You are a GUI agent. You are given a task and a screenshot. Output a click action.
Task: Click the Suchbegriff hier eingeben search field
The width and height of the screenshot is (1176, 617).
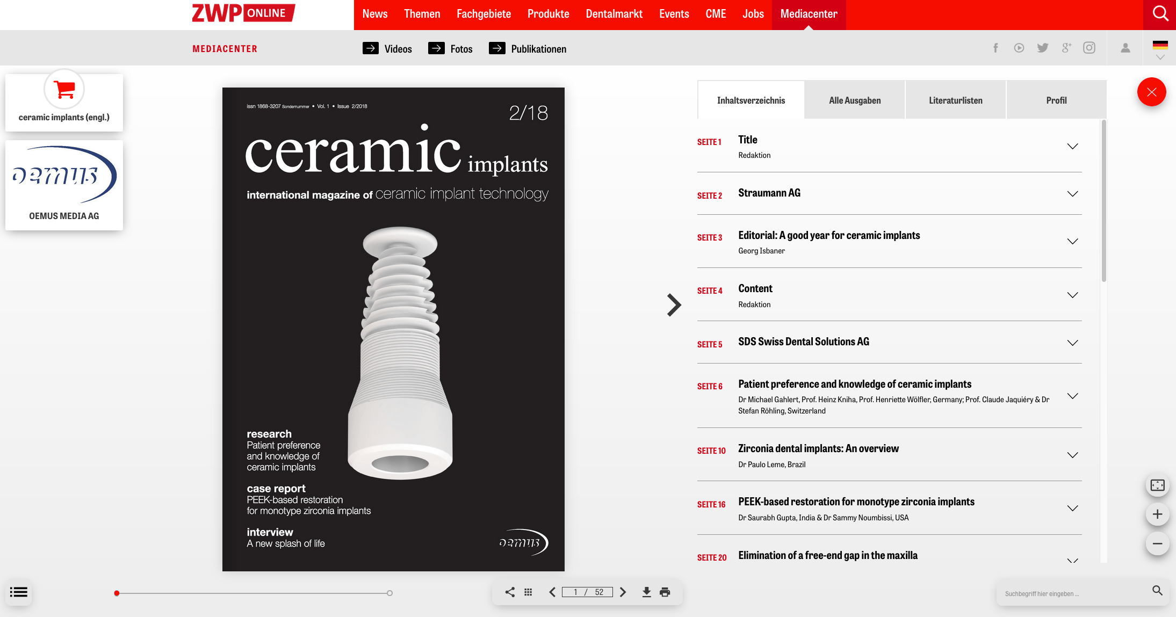[x=1074, y=593]
